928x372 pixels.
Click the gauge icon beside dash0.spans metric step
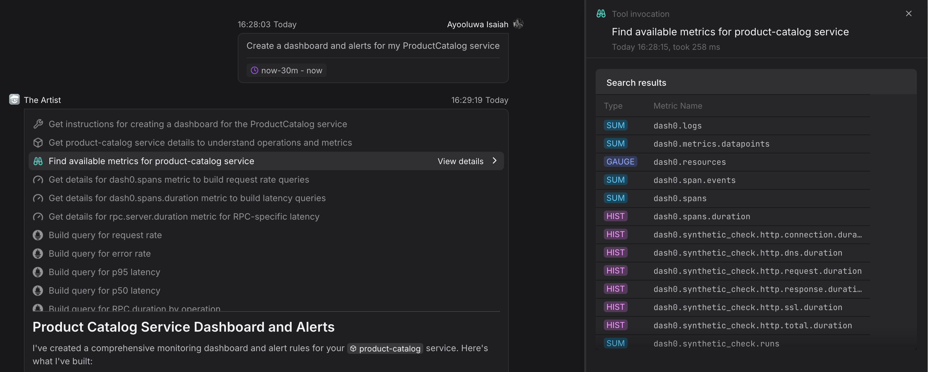point(38,180)
